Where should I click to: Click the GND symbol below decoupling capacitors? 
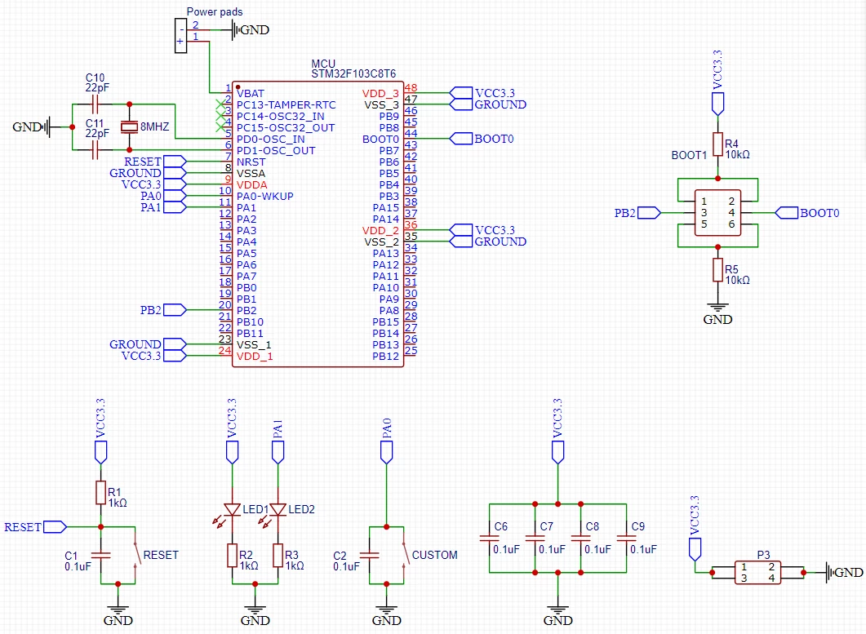coord(557,614)
